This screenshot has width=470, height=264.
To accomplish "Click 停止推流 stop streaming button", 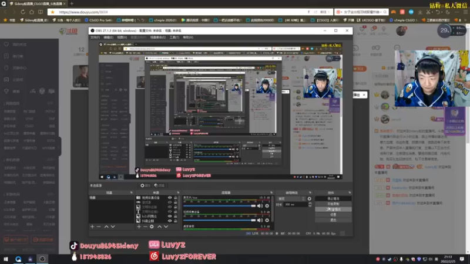I will [333, 199].
